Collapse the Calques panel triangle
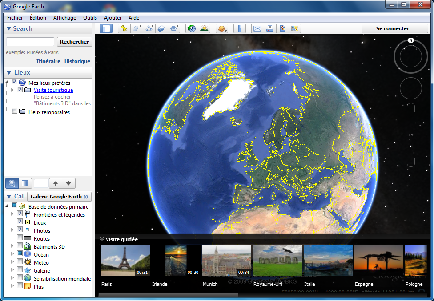The image size is (434, 301). (9, 196)
